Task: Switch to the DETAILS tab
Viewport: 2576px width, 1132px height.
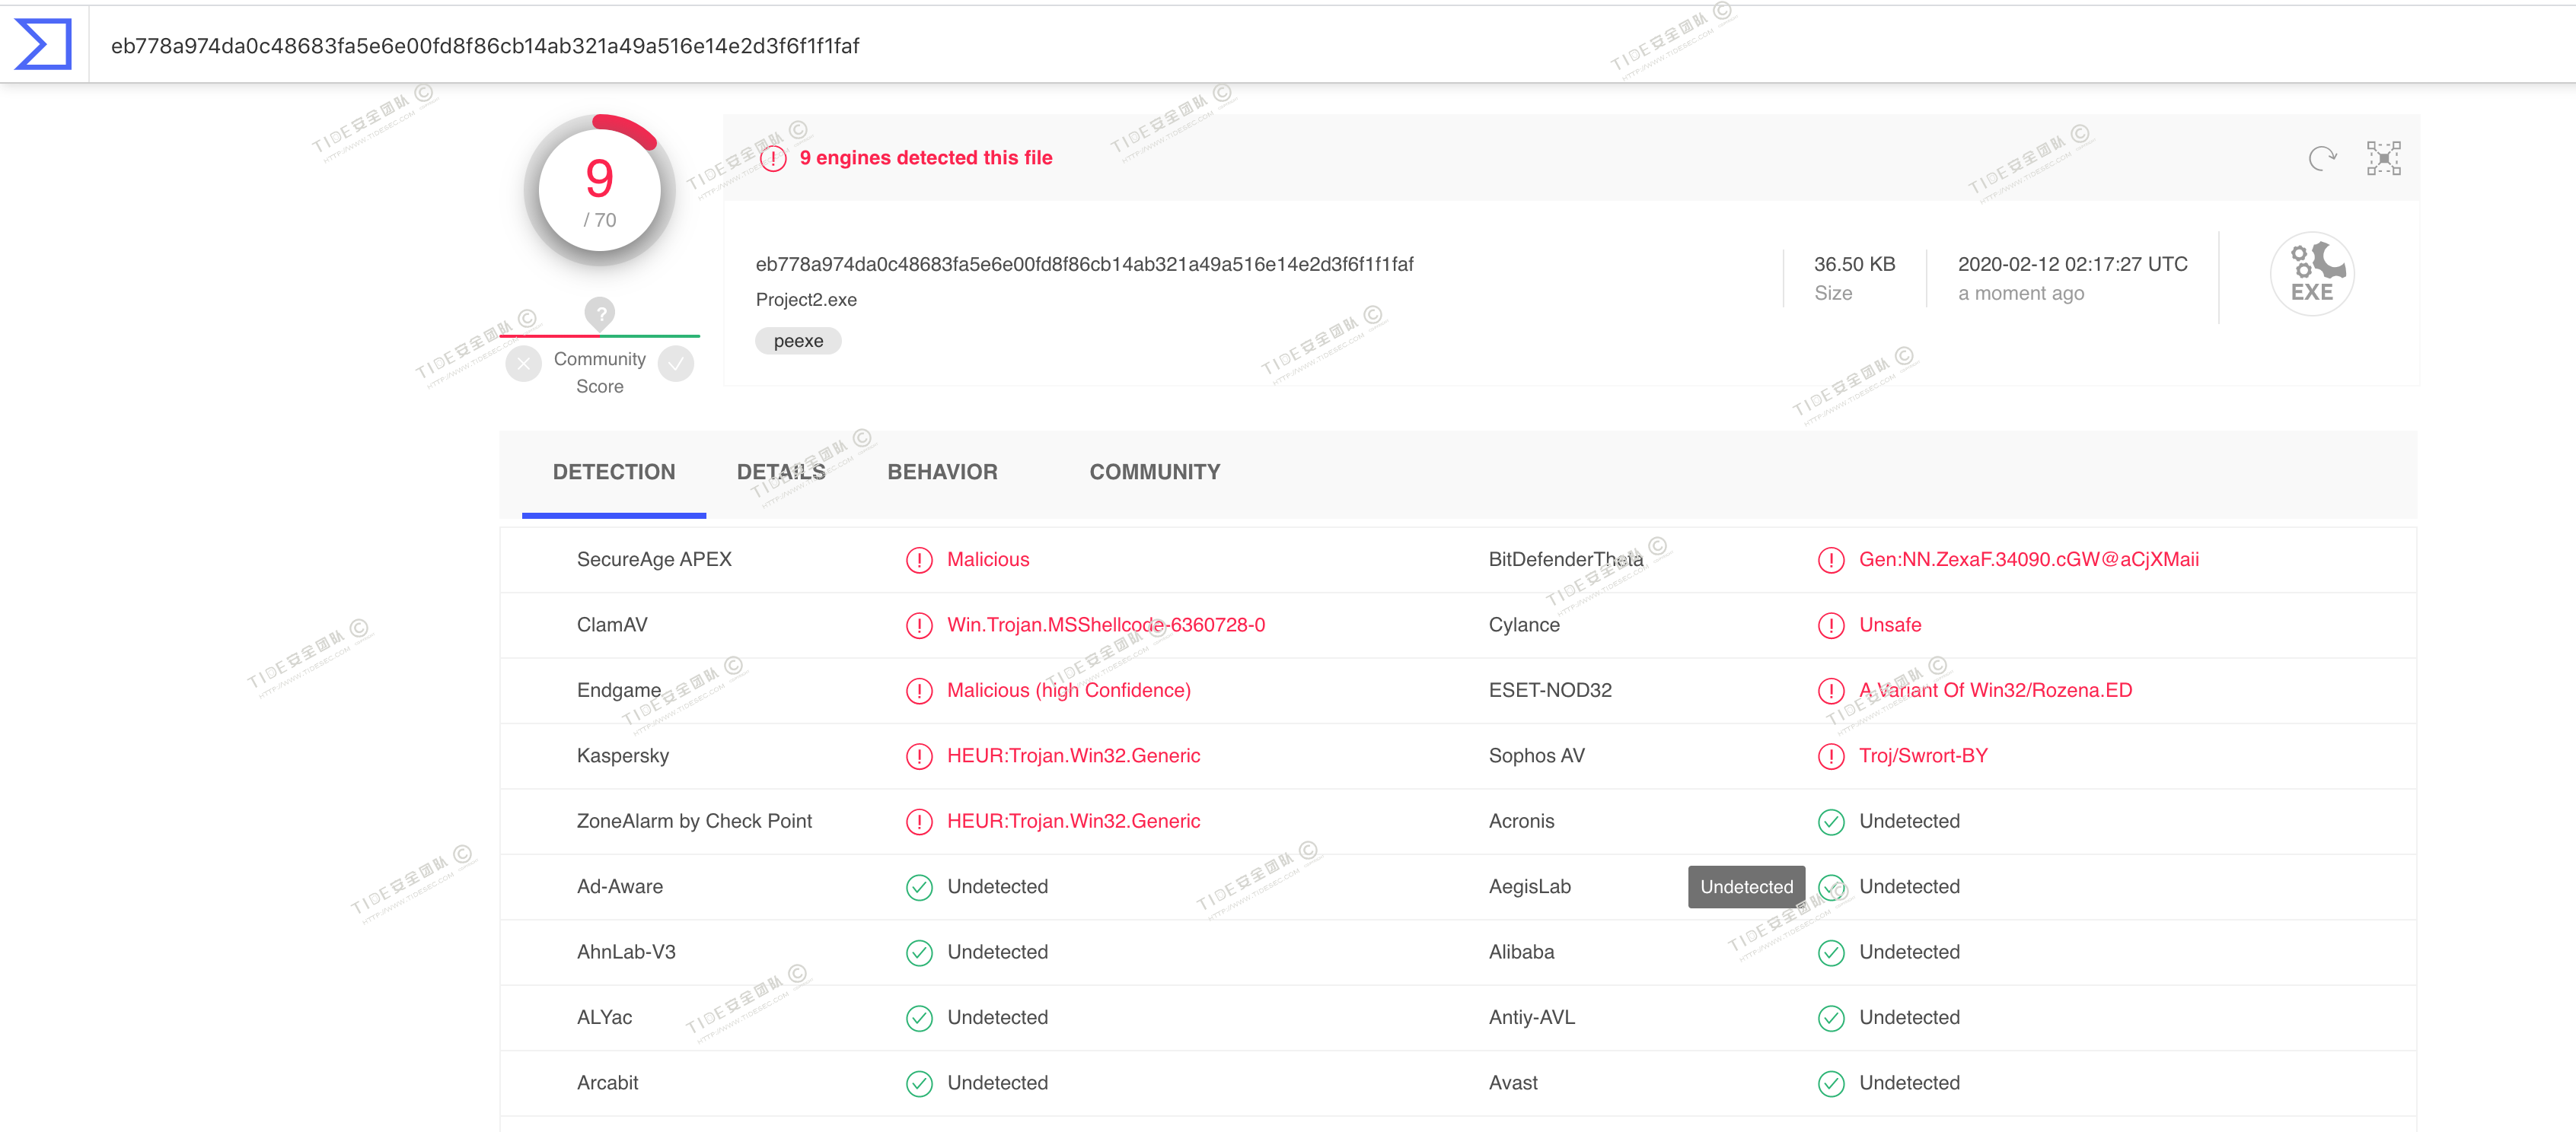Action: [x=780, y=472]
